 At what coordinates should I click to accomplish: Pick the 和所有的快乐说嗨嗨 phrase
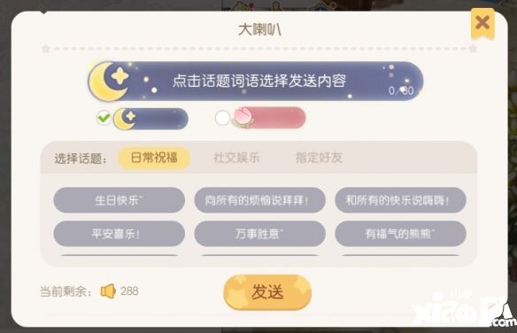401,200
